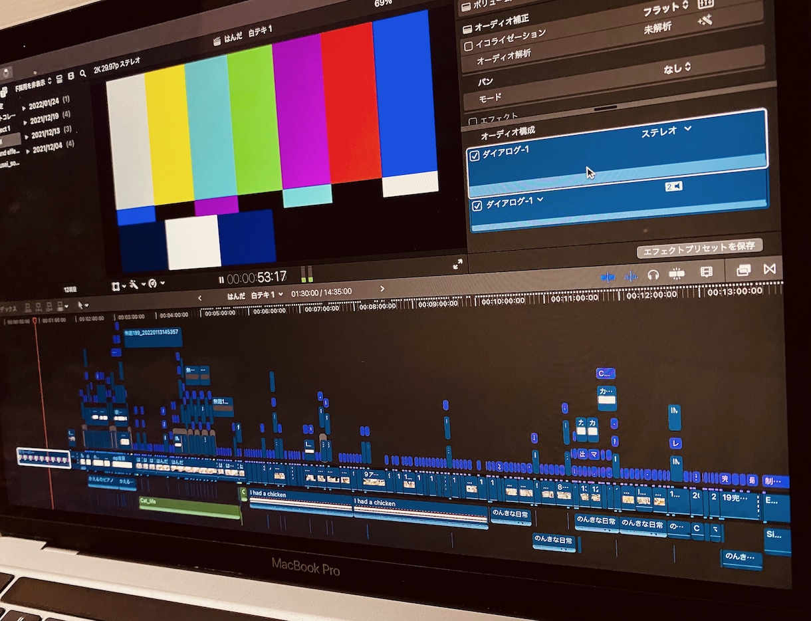This screenshot has height=621, width=811.
Task: Uncheck the second ダイアログ-1 checkbox
Action: tap(477, 207)
